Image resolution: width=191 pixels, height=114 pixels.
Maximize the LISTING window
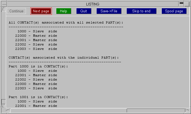(x=187, y=4)
